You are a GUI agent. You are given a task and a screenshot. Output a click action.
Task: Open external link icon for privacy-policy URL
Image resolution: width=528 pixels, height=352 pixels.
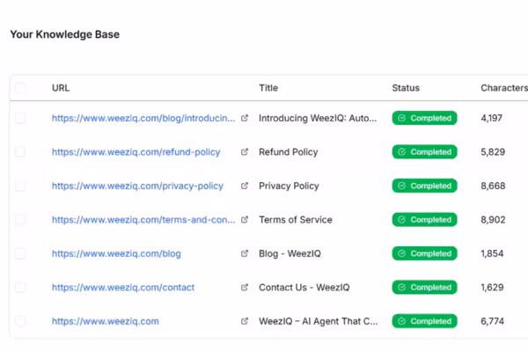point(245,186)
